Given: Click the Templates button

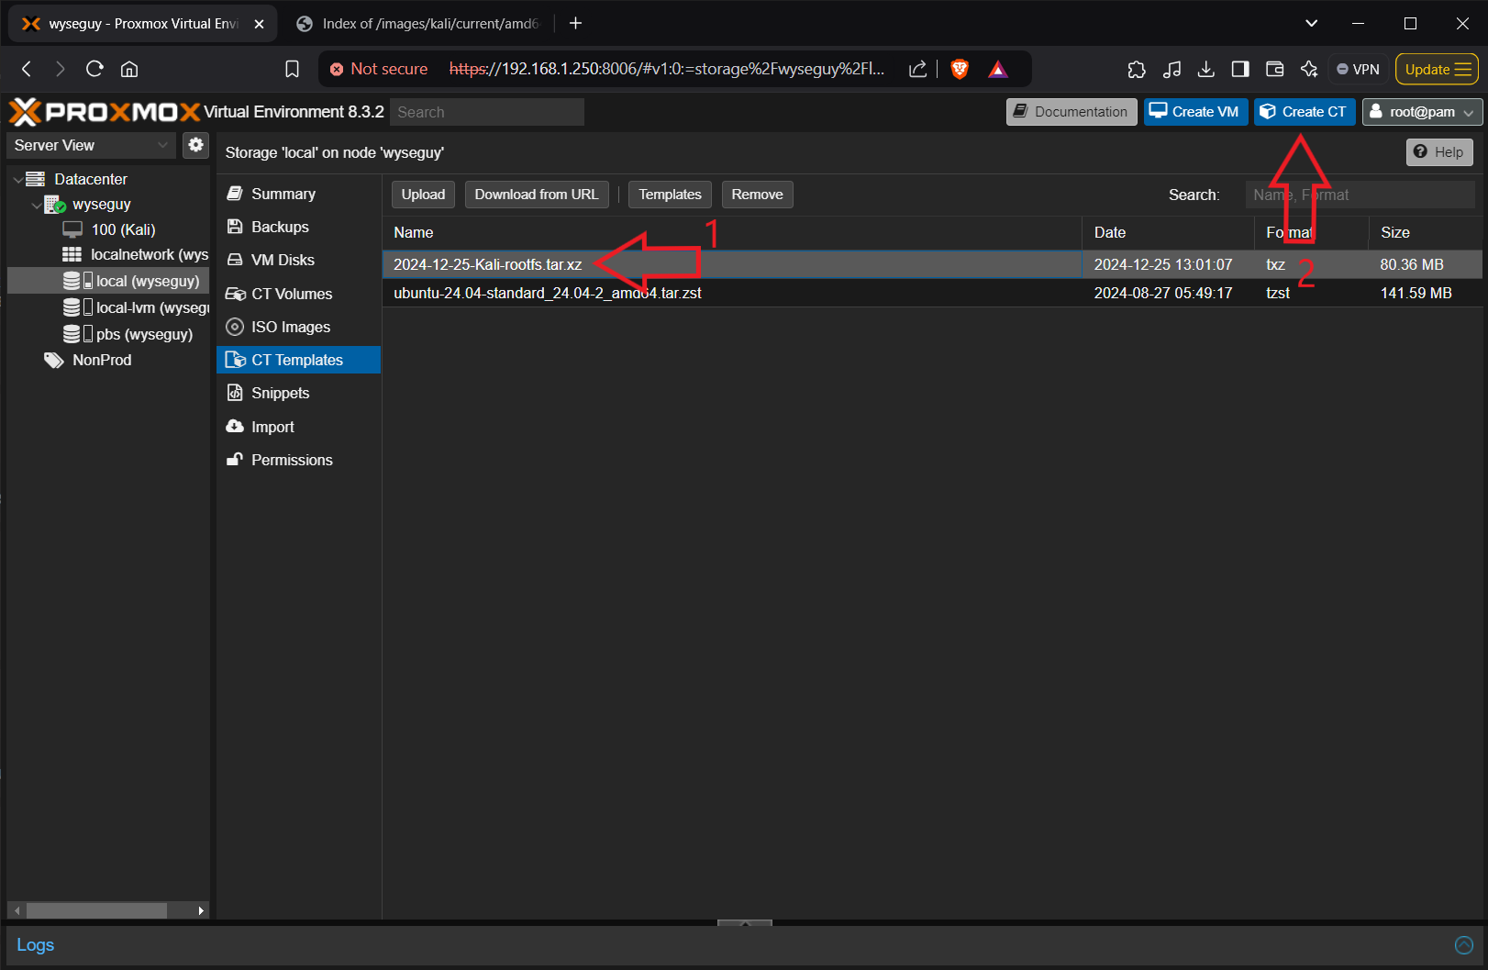Looking at the screenshot, I should 670,195.
